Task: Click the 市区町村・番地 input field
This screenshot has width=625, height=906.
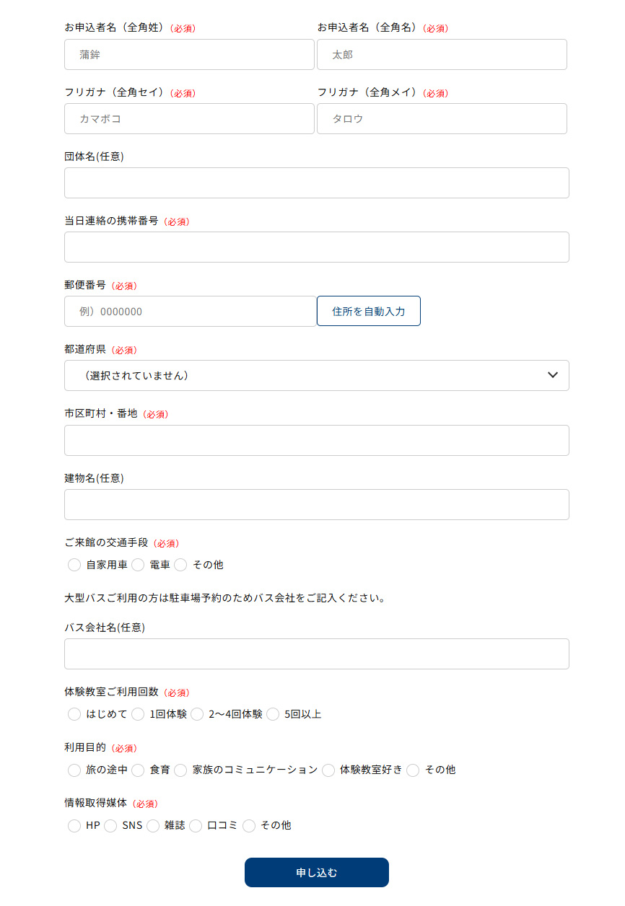Action: coord(317,440)
